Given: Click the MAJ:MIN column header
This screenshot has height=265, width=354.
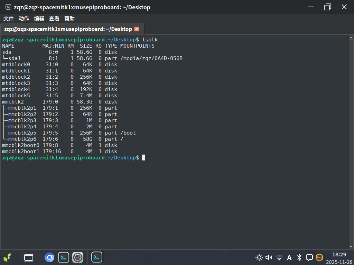Looking at the screenshot, I should (x=53, y=46).
